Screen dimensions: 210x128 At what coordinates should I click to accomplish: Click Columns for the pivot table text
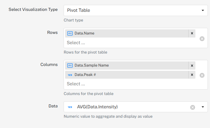tap(89, 94)
